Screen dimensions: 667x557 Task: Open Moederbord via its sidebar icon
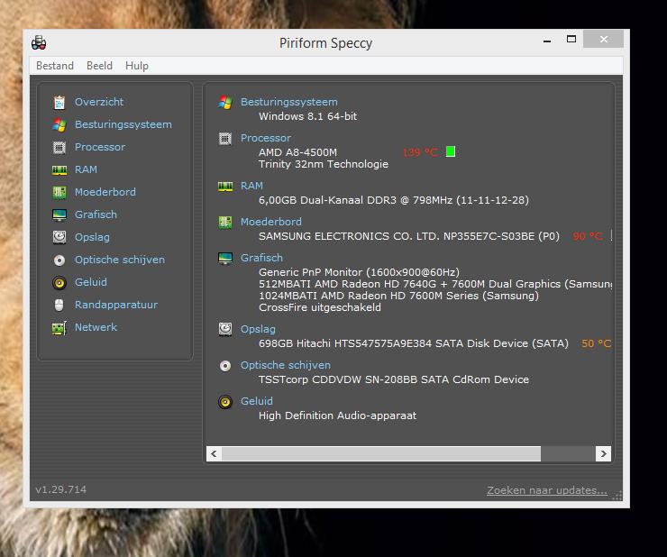coord(59,193)
